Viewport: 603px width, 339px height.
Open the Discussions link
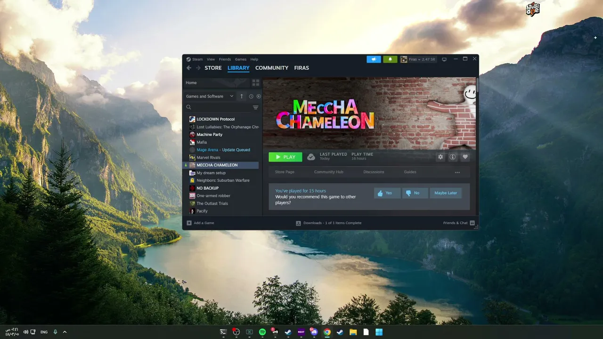coord(374,172)
